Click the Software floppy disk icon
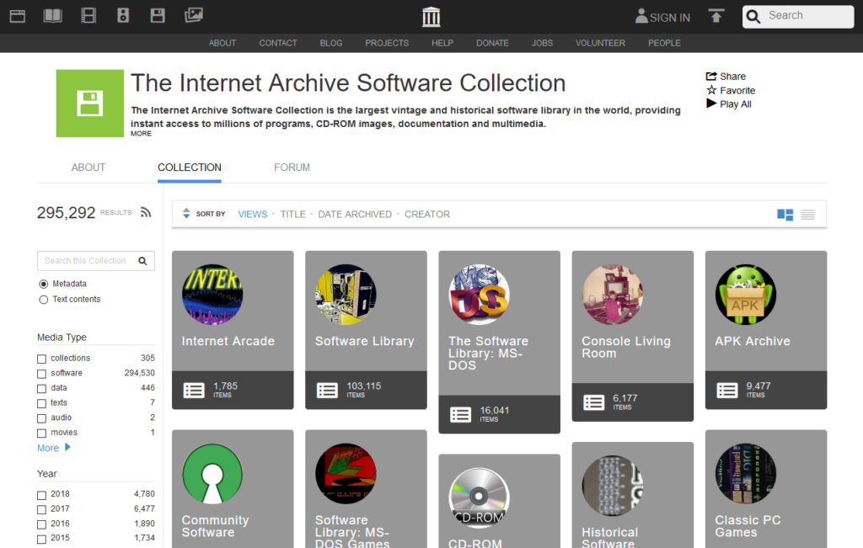The height and width of the screenshot is (548, 863). click(x=158, y=15)
